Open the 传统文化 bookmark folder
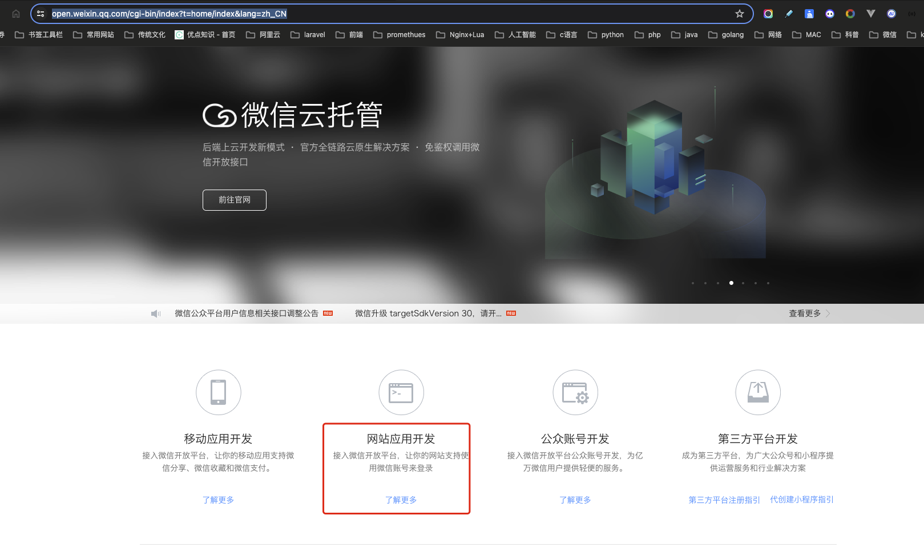The height and width of the screenshot is (547, 924). 145,35
